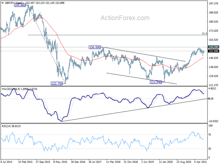
Task: Click the 21 Oct 2018 date label
Action: click(131, 162)
